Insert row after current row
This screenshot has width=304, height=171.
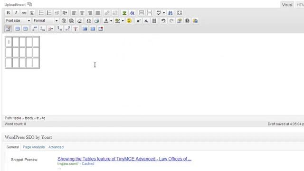pos(42,28)
